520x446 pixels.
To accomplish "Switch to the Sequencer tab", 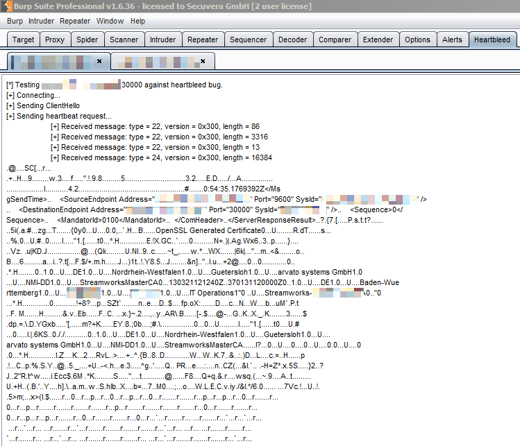I will click(248, 40).
